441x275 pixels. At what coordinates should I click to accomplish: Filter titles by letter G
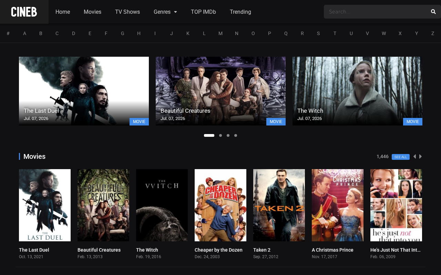(122, 33)
